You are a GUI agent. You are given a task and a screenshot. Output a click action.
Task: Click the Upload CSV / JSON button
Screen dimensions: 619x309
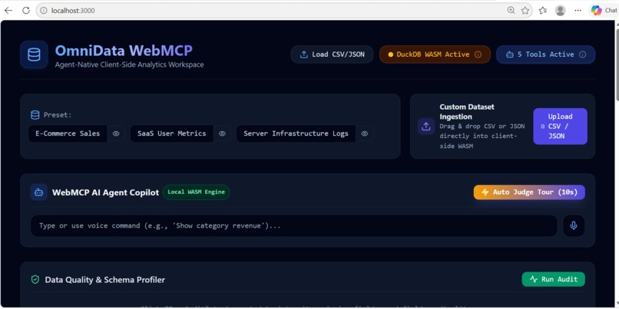560,127
